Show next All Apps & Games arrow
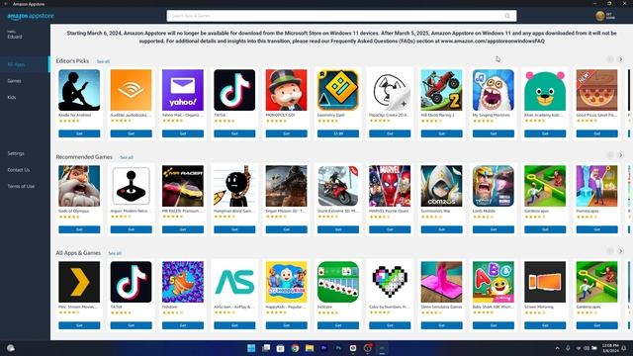633x356 pixels. (621, 251)
